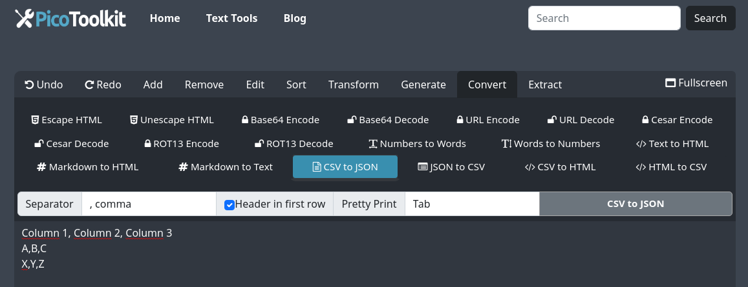This screenshot has height=287, width=748.
Task: Apply ROT13 Decode
Action: tap(294, 144)
